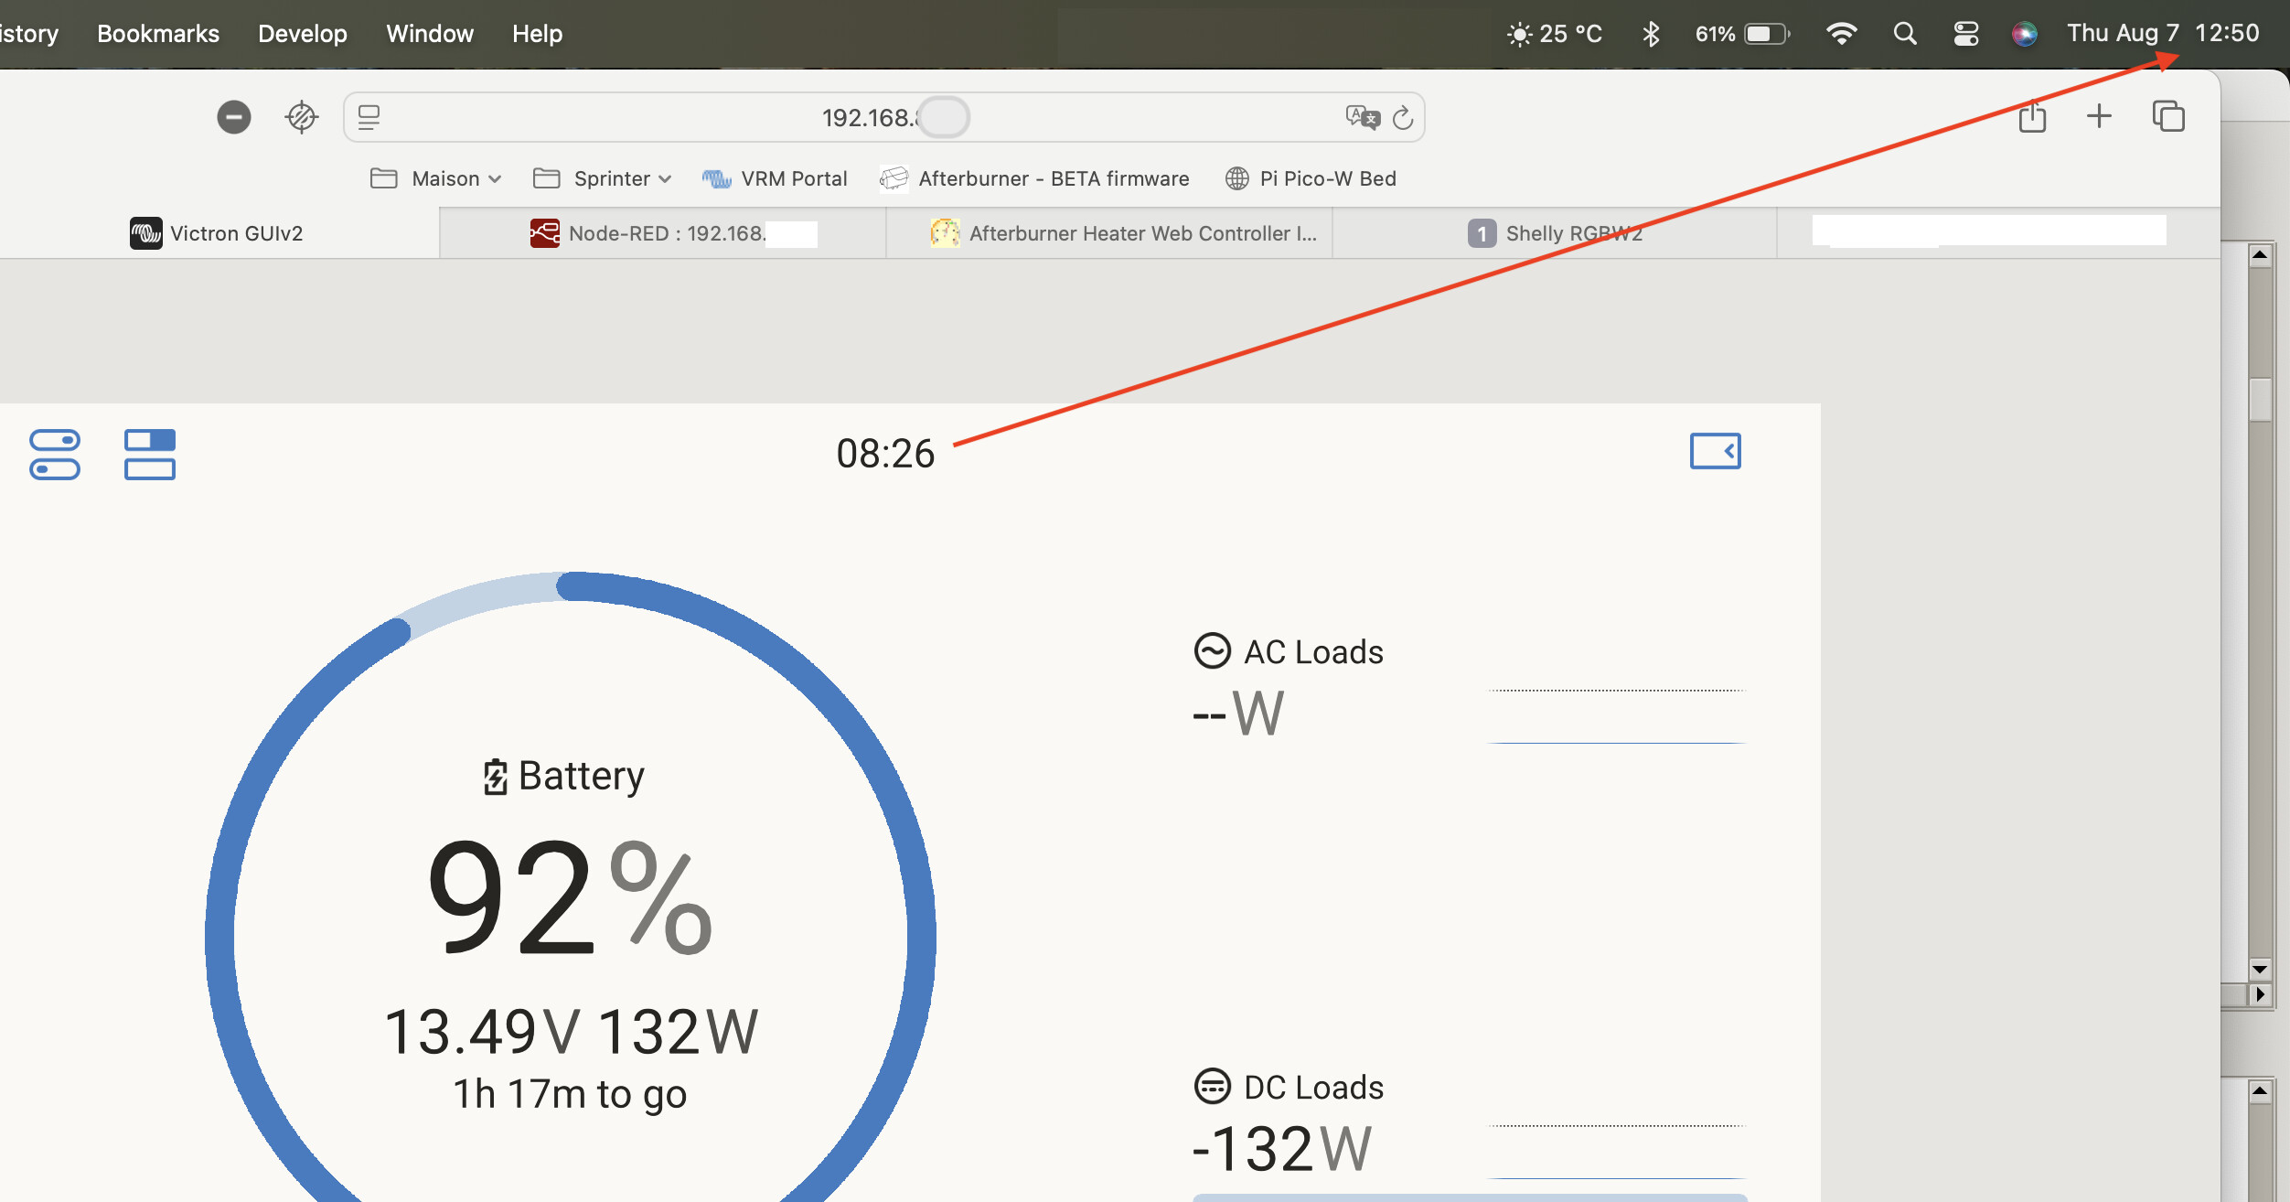This screenshot has width=2290, height=1202.
Task: Click the Battery label in the gauge
Action: click(x=582, y=776)
